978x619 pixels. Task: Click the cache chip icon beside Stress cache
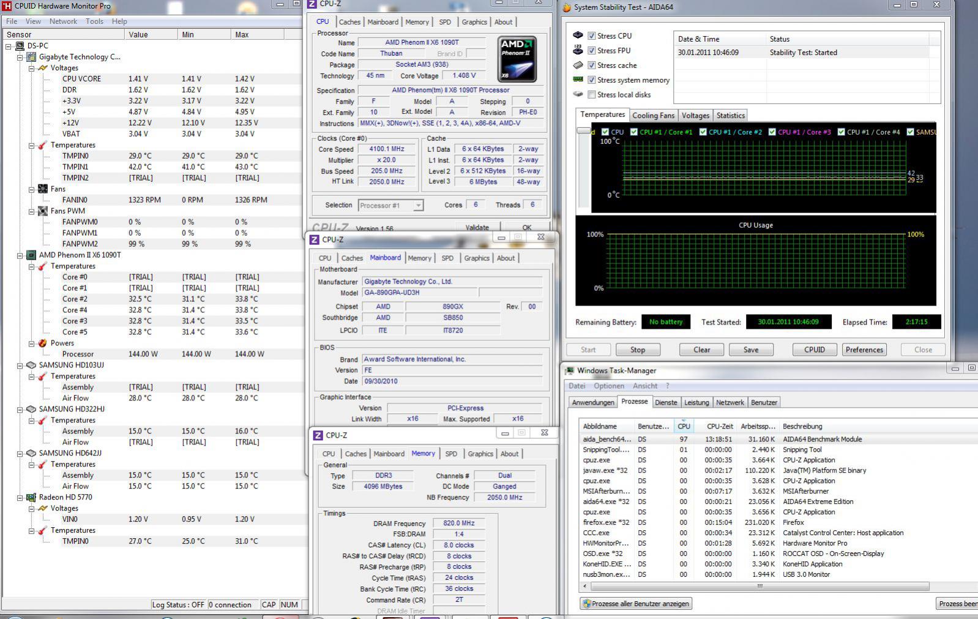click(578, 65)
